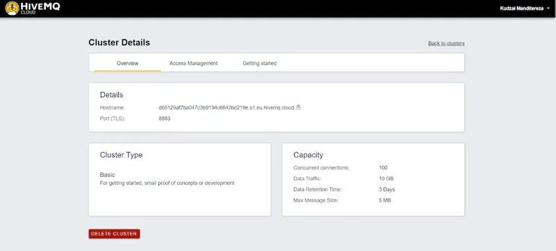Click the Data Traffic: label
This screenshot has height=251, width=556.
coord(307,179)
